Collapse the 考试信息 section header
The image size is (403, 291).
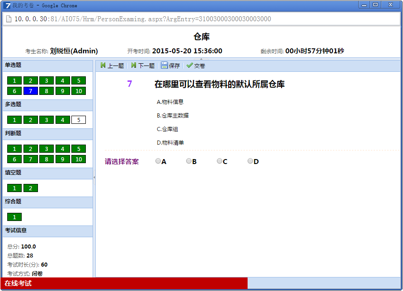tap(47, 231)
